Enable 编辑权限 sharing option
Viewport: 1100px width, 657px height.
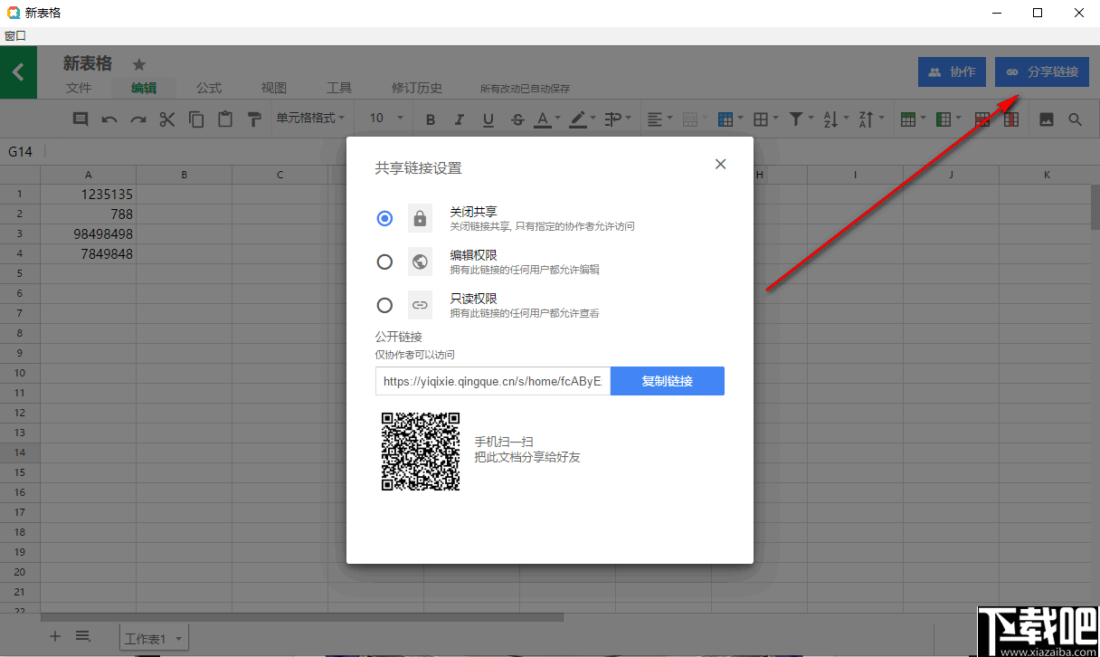pos(384,262)
